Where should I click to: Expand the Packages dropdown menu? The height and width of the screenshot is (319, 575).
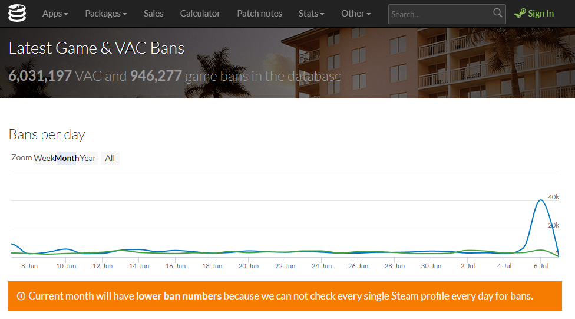click(x=106, y=14)
